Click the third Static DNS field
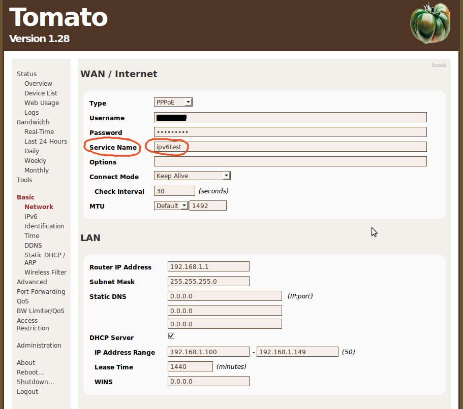The height and width of the screenshot is (409, 463). click(x=225, y=324)
